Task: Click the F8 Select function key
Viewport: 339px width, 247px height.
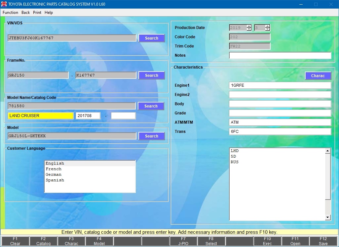Action: pos(211,241)
